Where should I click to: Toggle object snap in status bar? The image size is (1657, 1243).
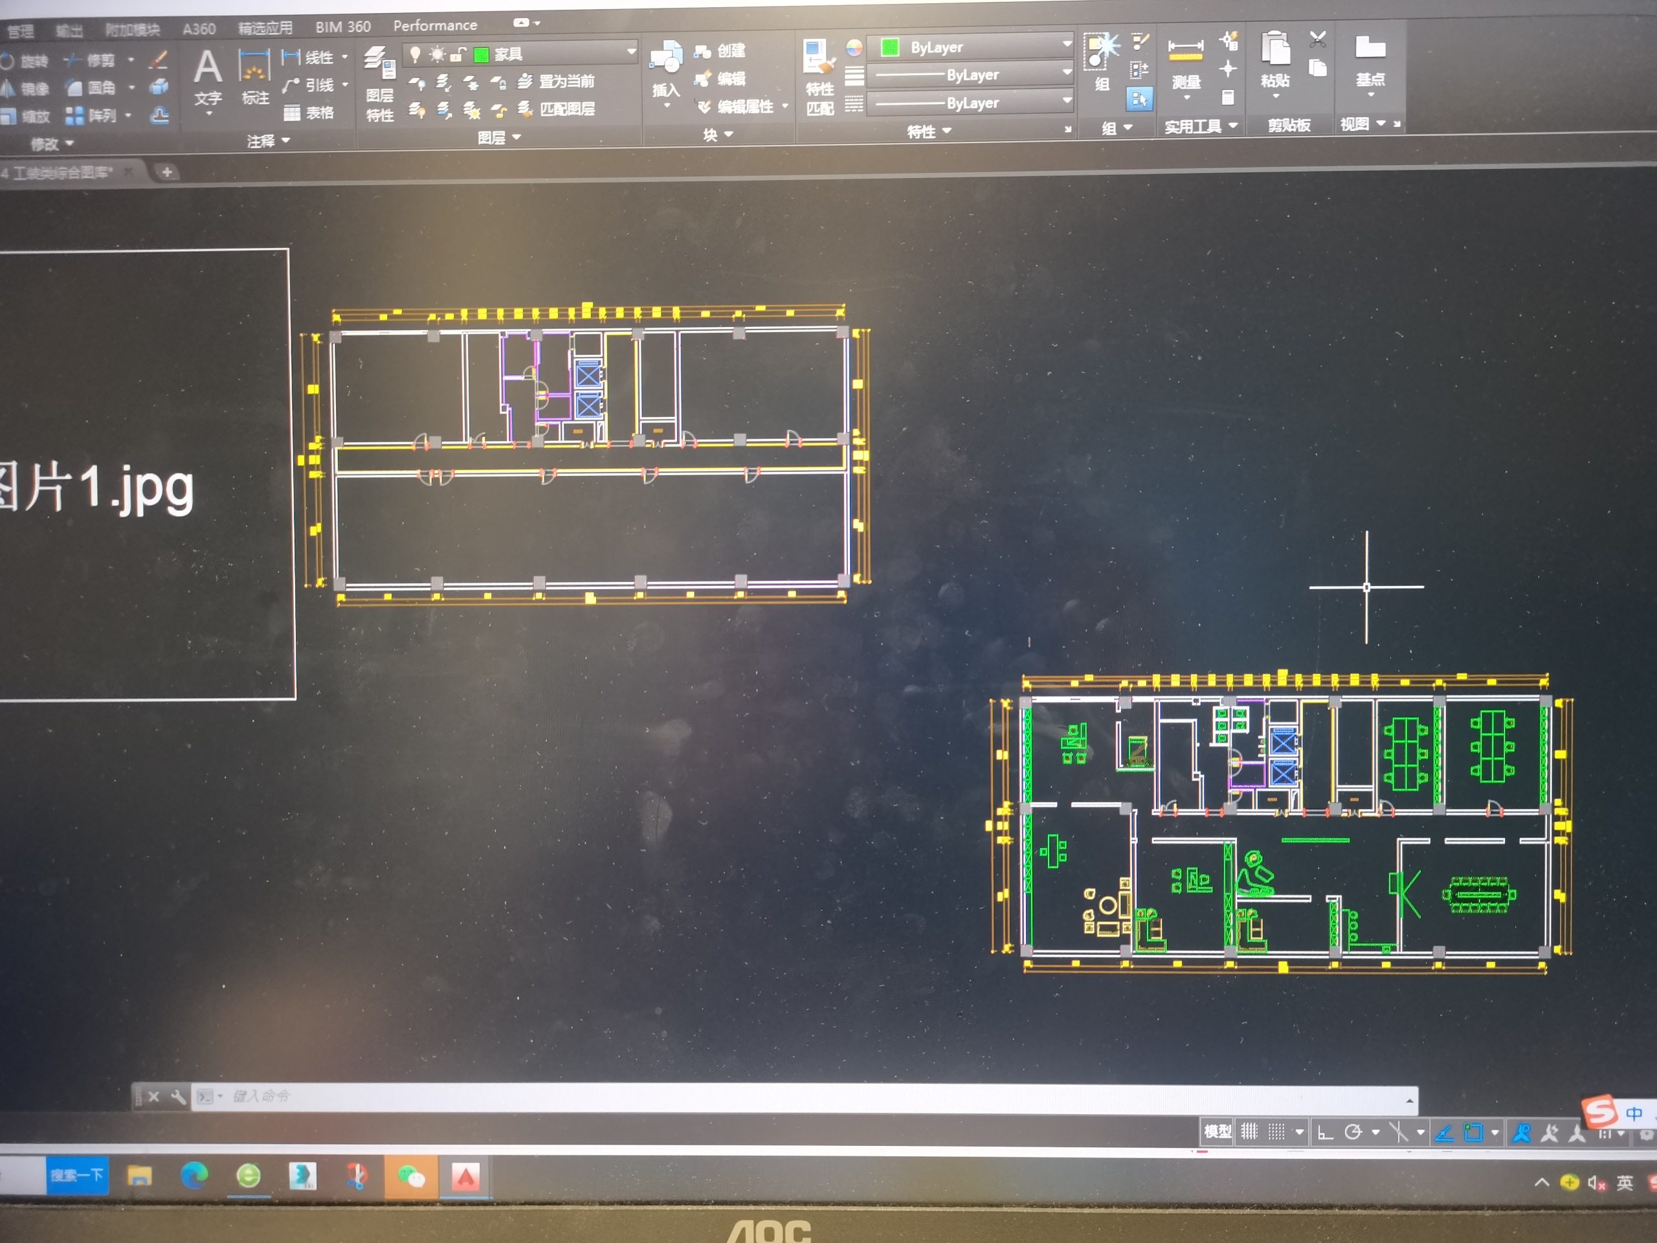1473,1133
